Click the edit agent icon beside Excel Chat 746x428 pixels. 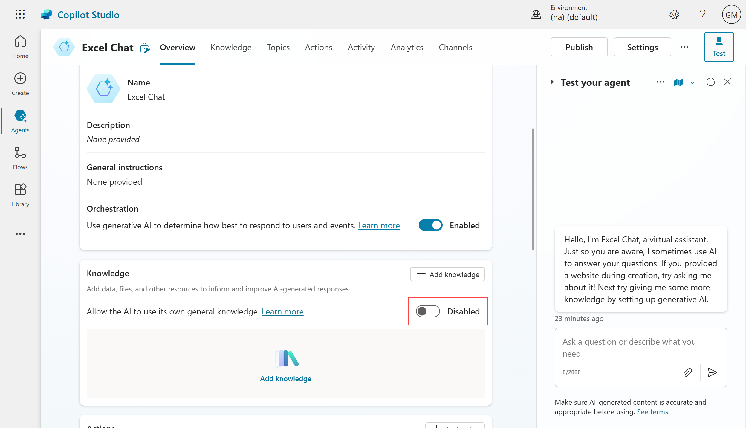tap(145, 48)
